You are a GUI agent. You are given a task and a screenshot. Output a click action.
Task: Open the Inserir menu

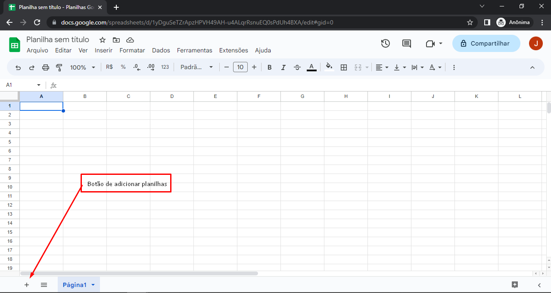103,50
